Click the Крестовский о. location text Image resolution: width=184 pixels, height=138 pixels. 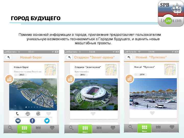pos(82,72)
